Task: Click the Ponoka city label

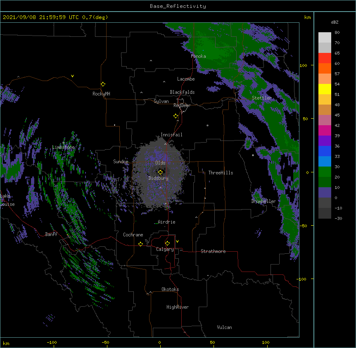Action: (x=198, y=56)
